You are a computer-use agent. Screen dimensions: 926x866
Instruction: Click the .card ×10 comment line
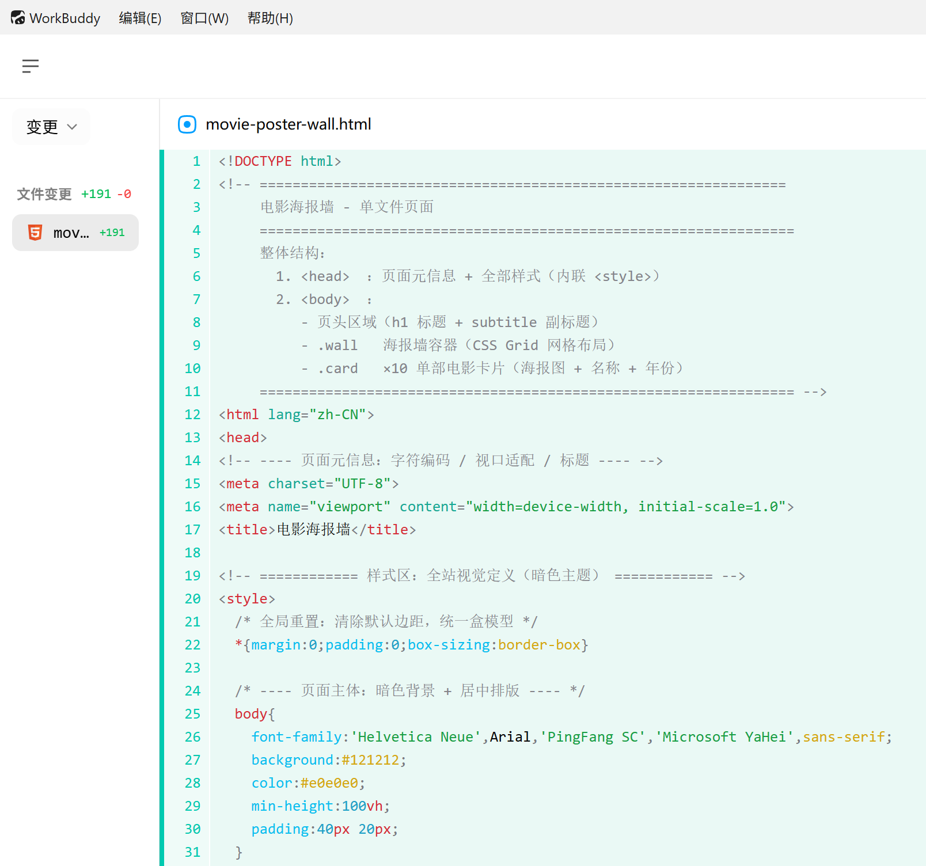492,369
